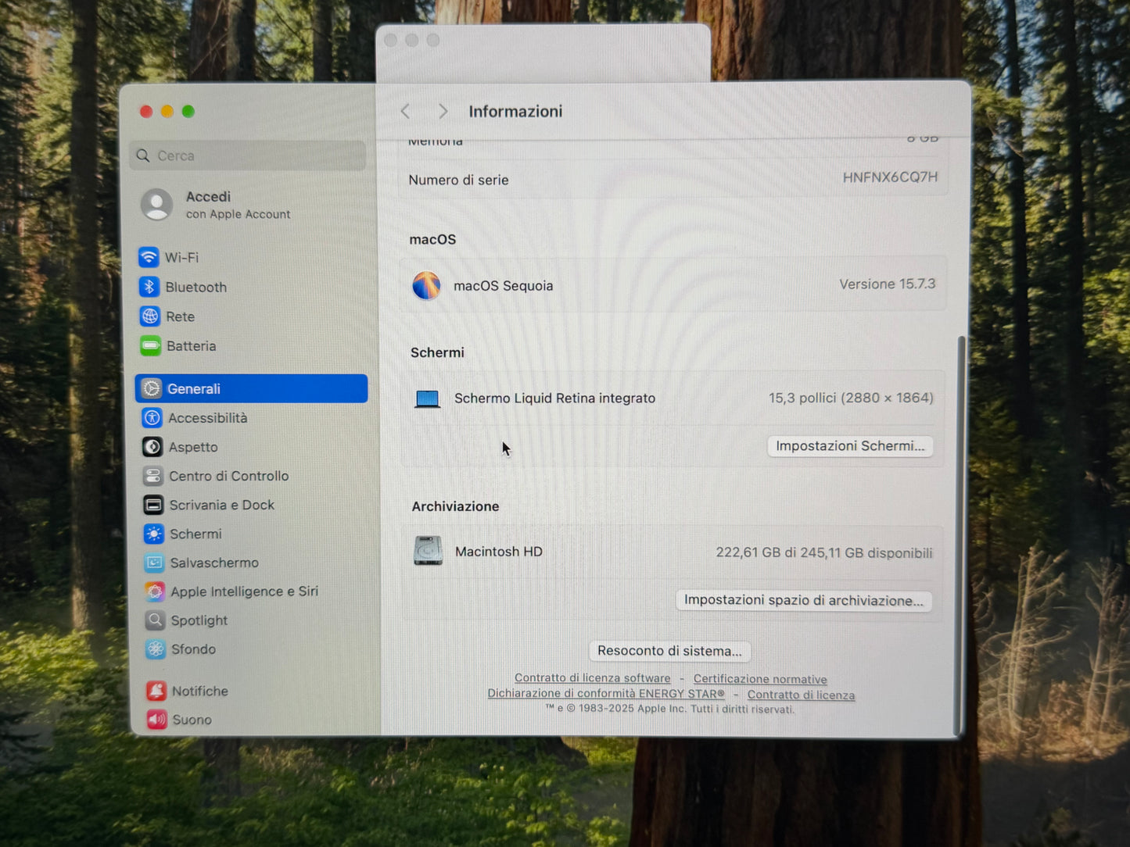Select the Salvaschermo icon
This screenshot has height=847, width=1130.
(155, 563)
